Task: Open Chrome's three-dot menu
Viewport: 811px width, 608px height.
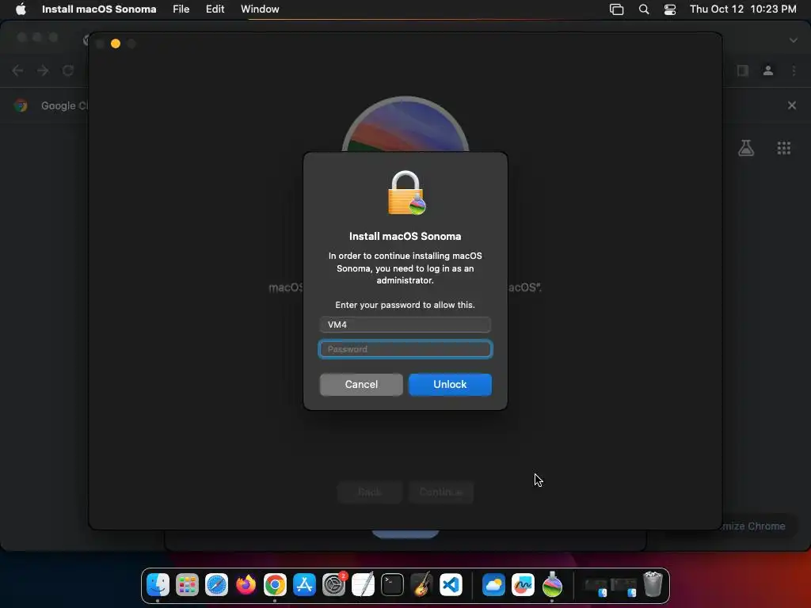Action: [794, 70]
